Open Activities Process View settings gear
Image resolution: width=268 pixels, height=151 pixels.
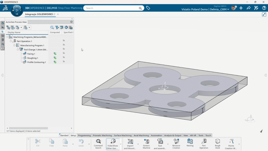pos(71,22)
